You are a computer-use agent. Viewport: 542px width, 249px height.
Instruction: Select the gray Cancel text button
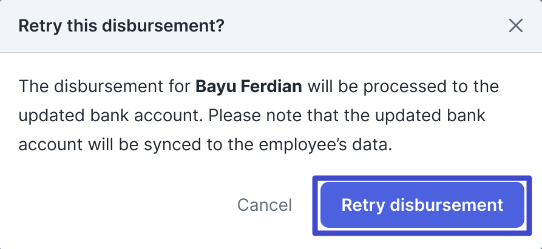[265, 205]
